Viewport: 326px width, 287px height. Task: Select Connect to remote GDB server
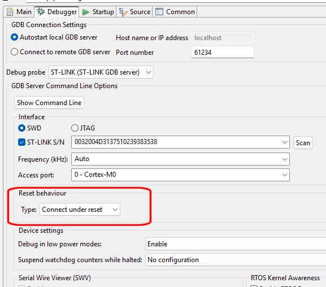[60, 52]
